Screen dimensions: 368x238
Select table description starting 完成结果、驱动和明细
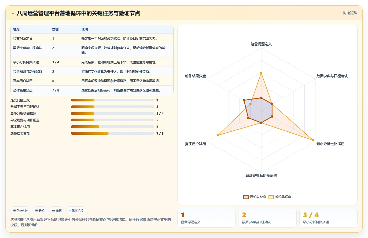coord(119,62)
